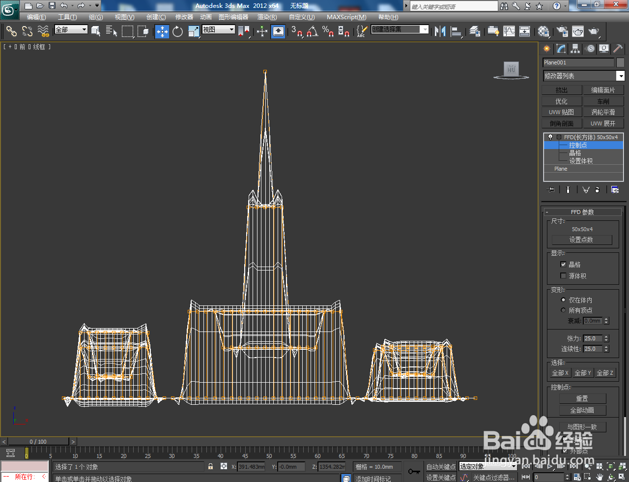Click the Unlink Selection tool
The image size is (629, 482).
28,31
